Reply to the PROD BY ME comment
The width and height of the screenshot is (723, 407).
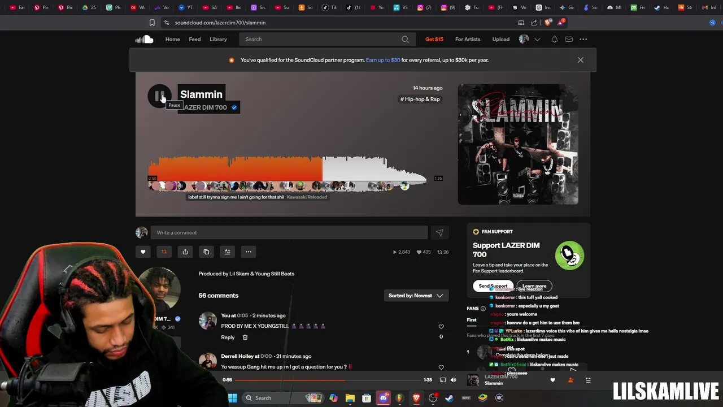point(228,337)
